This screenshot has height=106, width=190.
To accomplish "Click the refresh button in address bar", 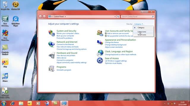I will (x=118, y=16).
